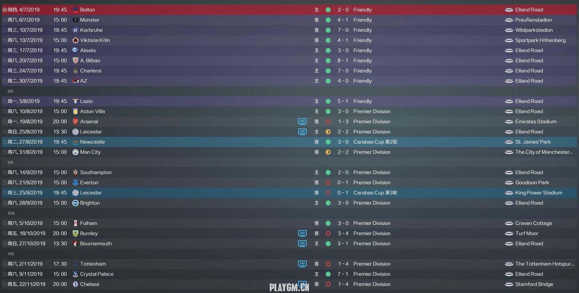This screenshot has width=579, height=293.
Task: Select the Carabao Cup 第3轮 competition link
Action: [375, 193]
